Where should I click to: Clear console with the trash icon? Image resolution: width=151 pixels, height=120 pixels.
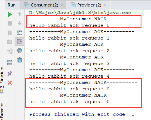(20, 60)
